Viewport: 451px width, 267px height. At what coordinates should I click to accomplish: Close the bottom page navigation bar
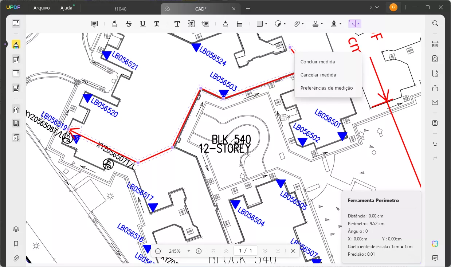(293, 251)
